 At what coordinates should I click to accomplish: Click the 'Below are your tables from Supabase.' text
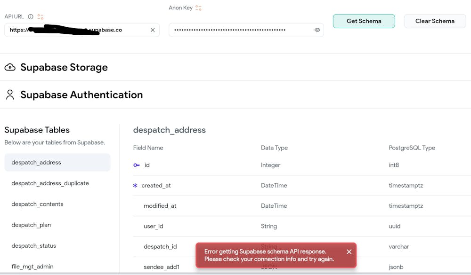pos(55,143)
